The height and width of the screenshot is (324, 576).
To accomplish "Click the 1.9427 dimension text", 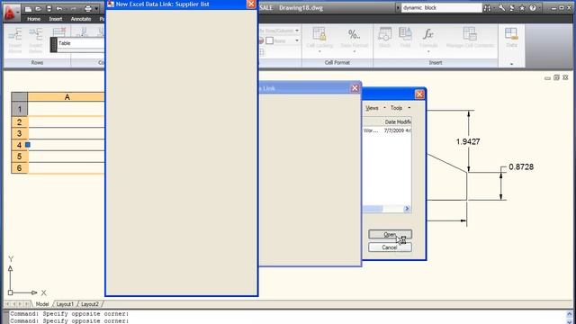I will tap(468, 141).
